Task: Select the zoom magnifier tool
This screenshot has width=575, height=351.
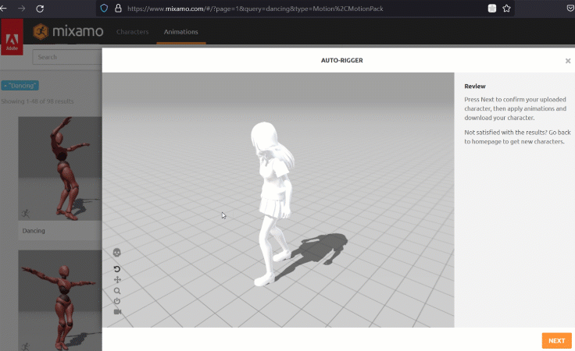Action: pos(117,291)
